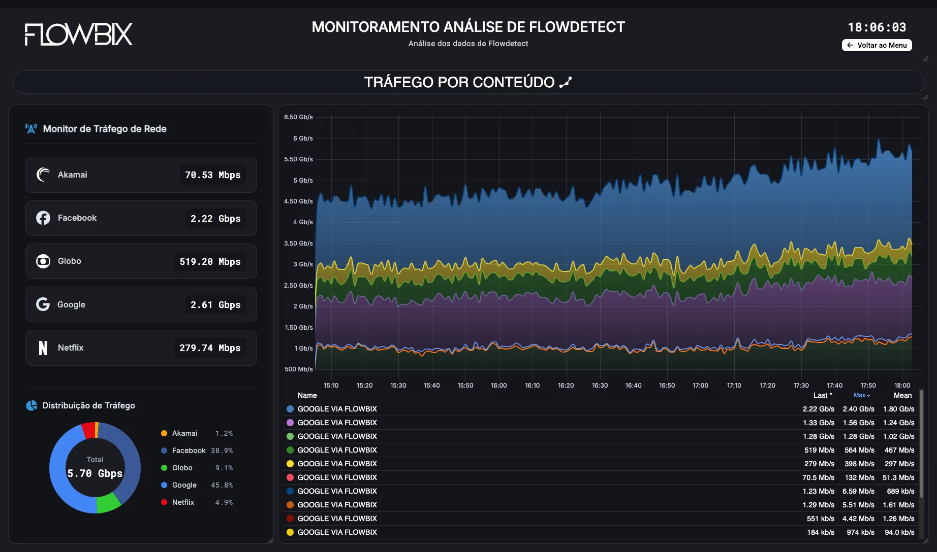937x552 pixels.
Task: Click the legend vertical scrollbar
Action: 921,443
